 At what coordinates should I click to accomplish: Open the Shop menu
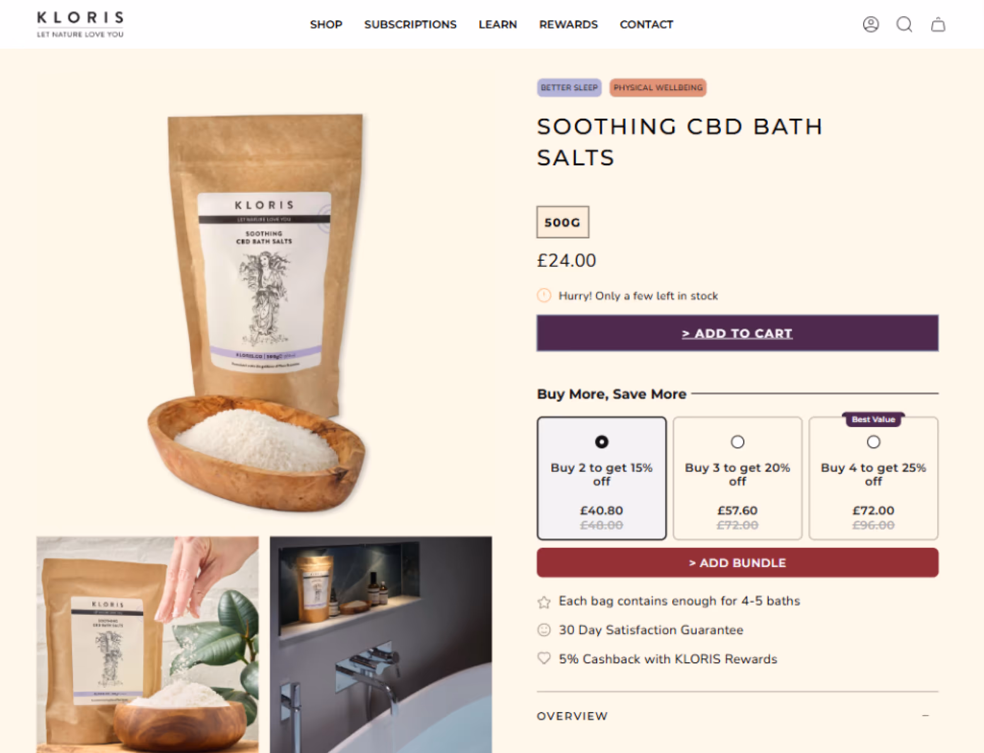(x=326, y=25)
